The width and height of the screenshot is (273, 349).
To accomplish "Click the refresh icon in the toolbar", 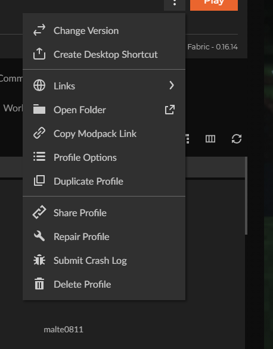I will (237, 139).
